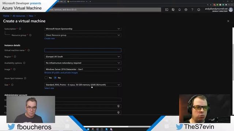Open Cloud Shell from the top bar
Screen dimensions: 234x131
pos(167,10)
